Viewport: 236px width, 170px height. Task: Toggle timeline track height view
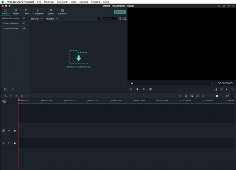point(232,96)
